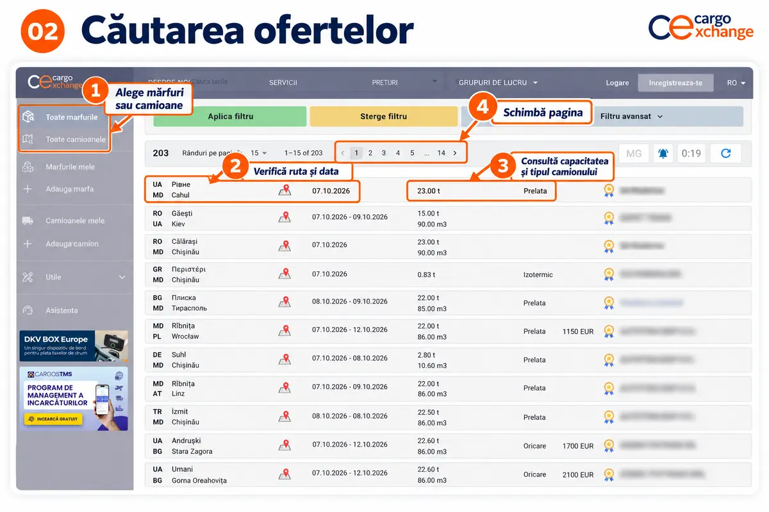
Task: Click badge icon in 1700 EUR row
Action: (609, 445)
